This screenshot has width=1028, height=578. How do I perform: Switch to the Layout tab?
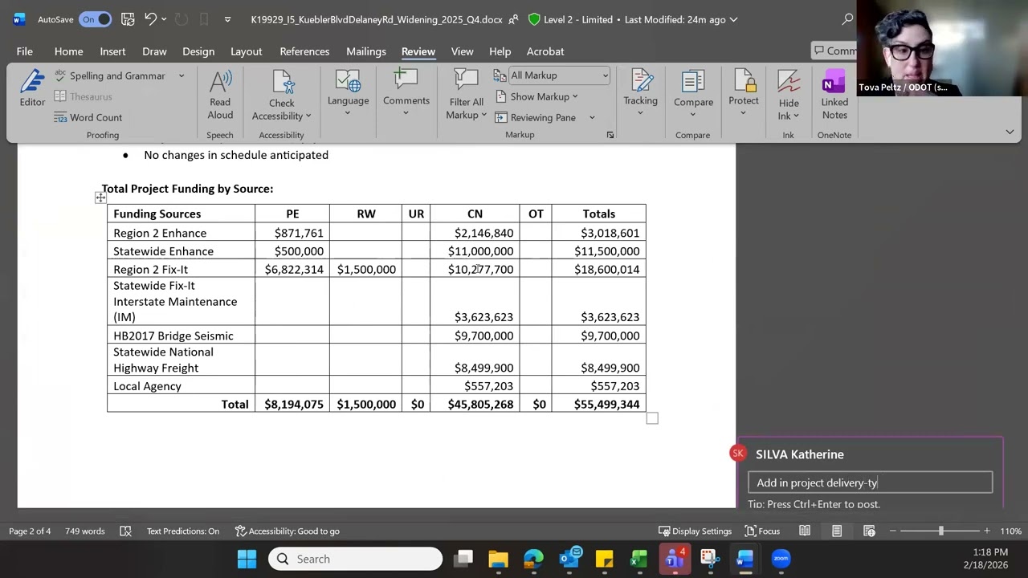tap(247, 51)
